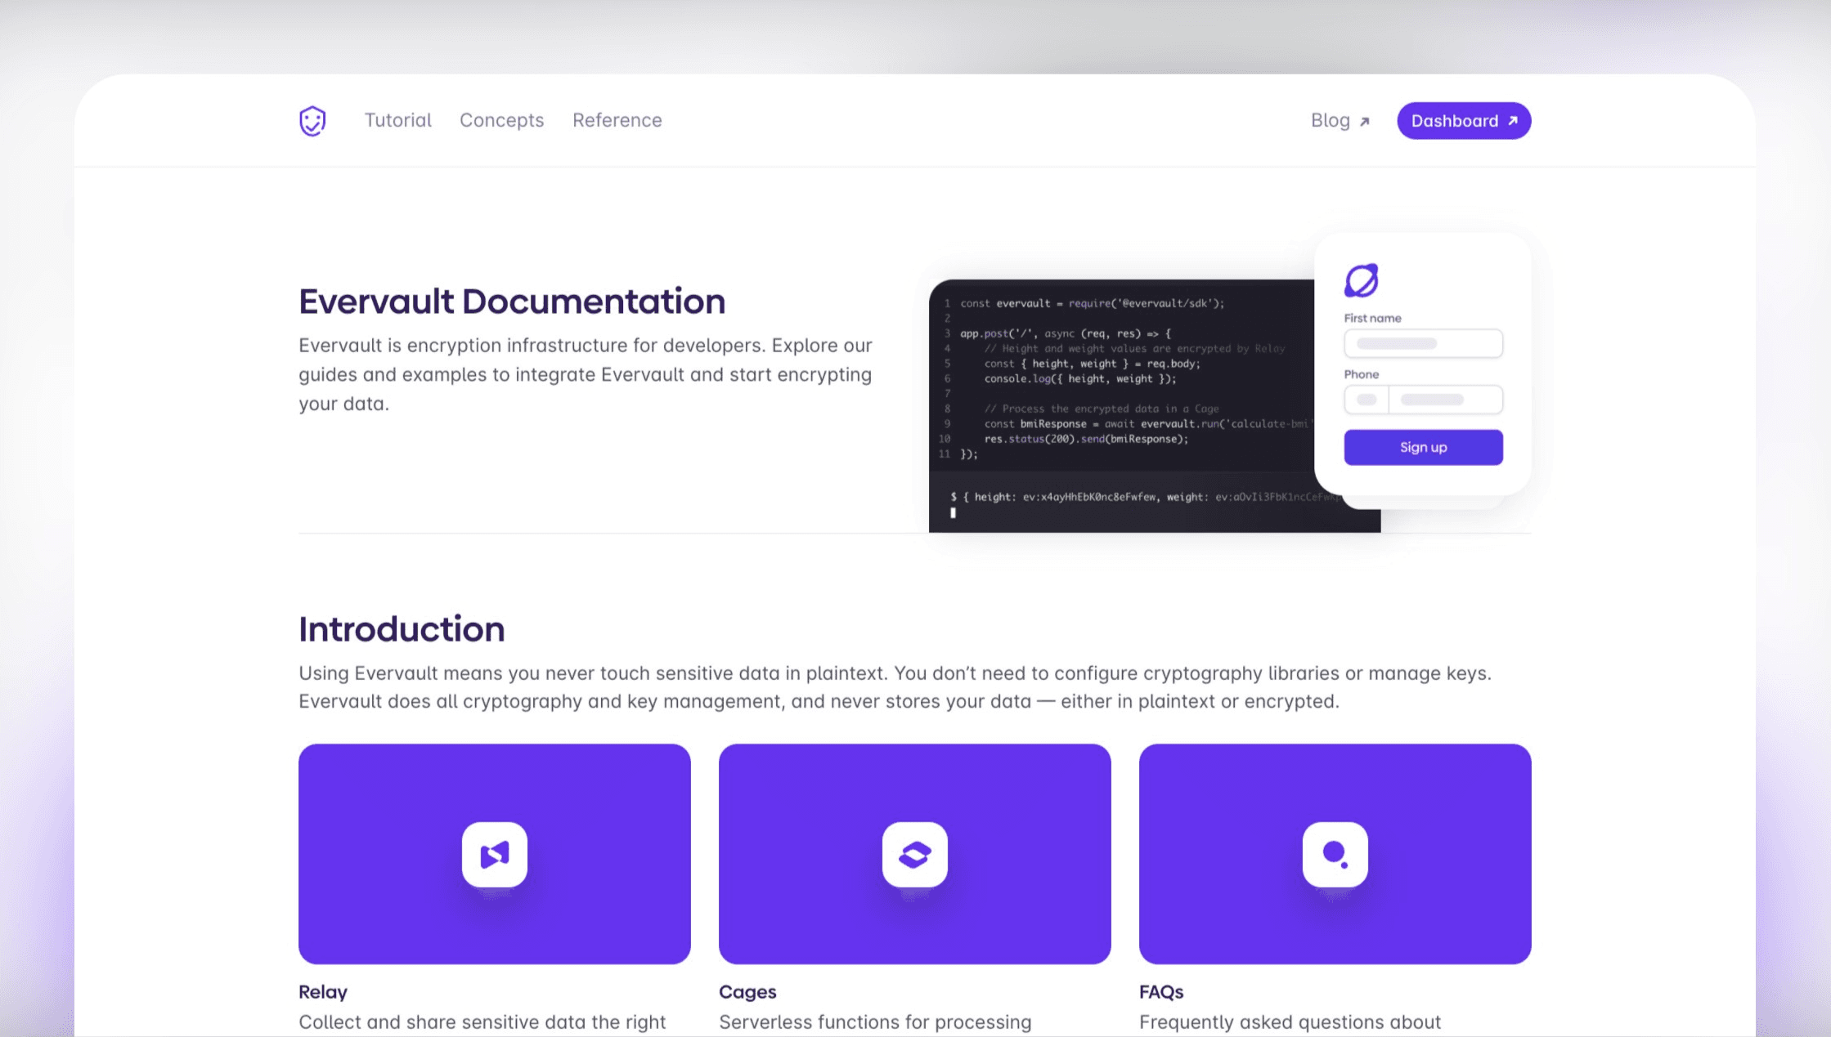Click the Phone country code box

(1367, 400)
